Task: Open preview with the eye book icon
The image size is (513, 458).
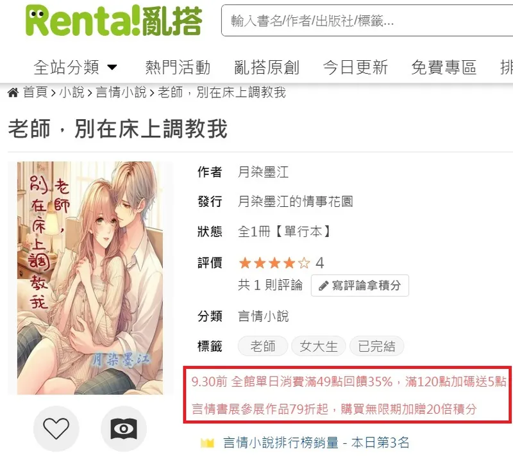Action: [124, 429]
